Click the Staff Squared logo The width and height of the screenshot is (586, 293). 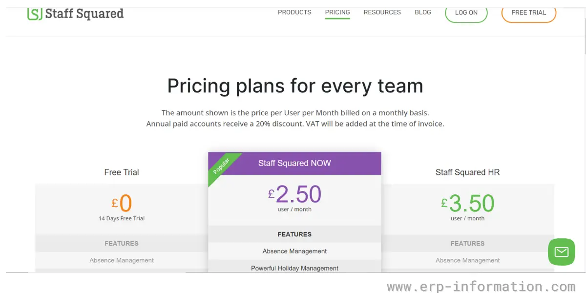click(76, 14)
